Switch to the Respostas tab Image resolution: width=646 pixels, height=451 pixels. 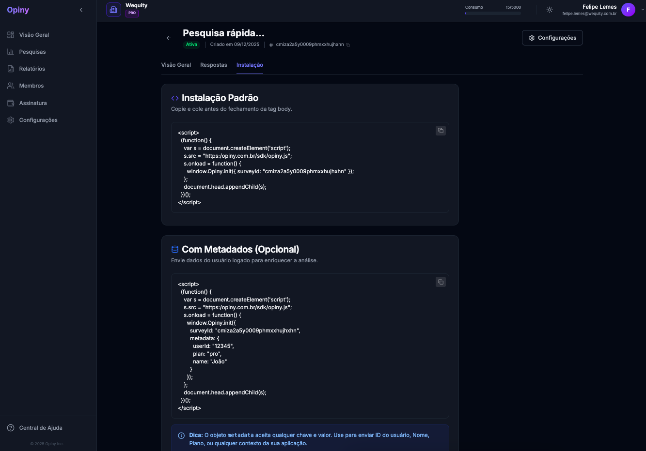pyautogui.click(x=214, y=65)
